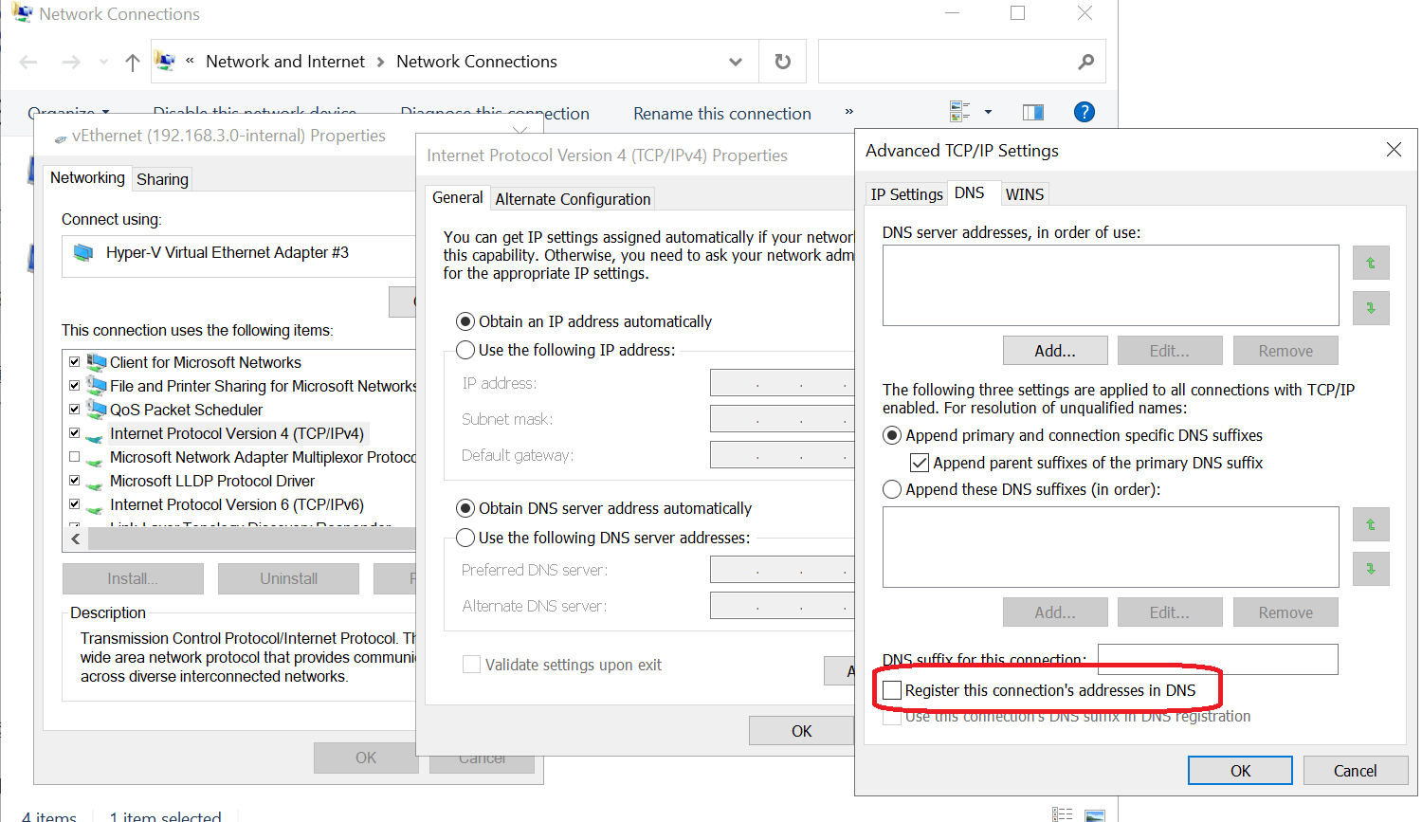Click the control panel icon in the address bar
Image resolution: width=1422 pixels, height=822 pixels.
(165, 62)
